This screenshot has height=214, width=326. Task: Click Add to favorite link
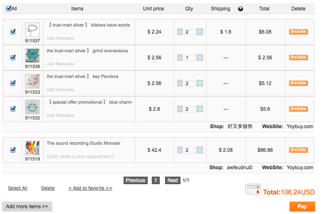(90, 188)
